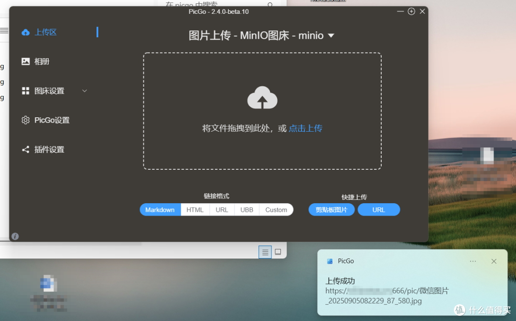The height and width of the screenshot is (321, 516).
Task: Select details view icon in background window
Action: coord(265,252)
